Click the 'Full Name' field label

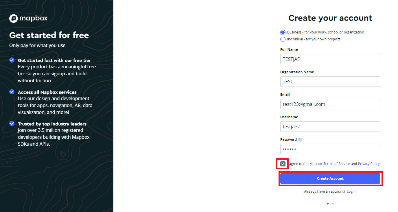tap(289, 50)
